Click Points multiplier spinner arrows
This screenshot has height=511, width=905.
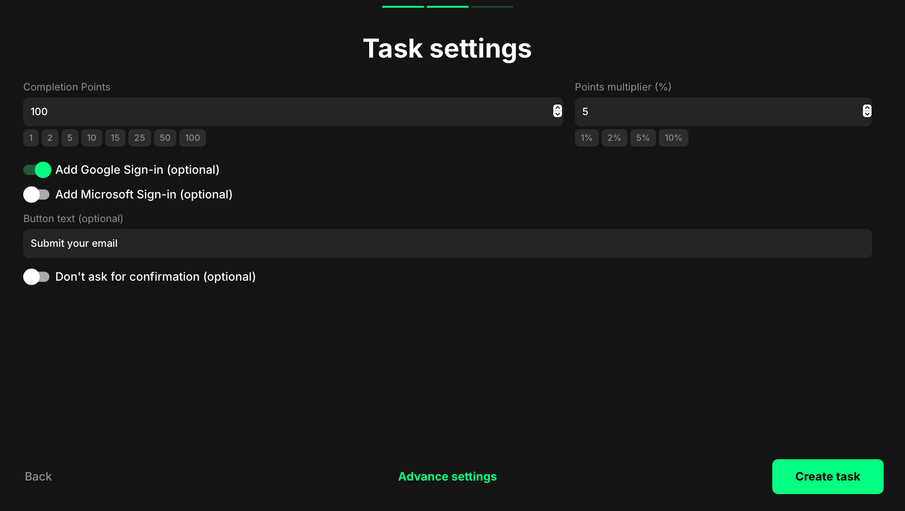(867, 111)
